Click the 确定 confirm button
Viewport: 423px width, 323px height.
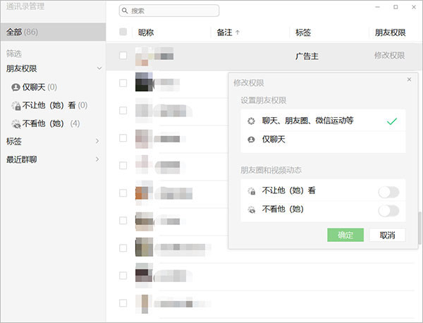(x=345, y=235)
